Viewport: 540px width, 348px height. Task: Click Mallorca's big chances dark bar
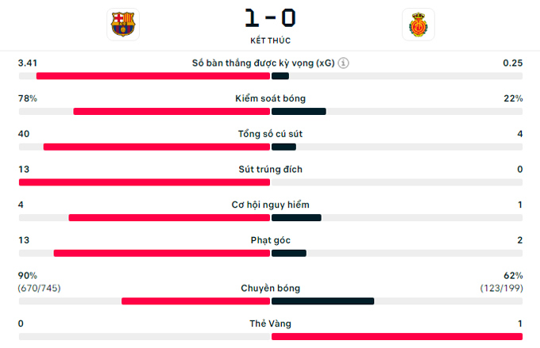[x=296, y=218]
